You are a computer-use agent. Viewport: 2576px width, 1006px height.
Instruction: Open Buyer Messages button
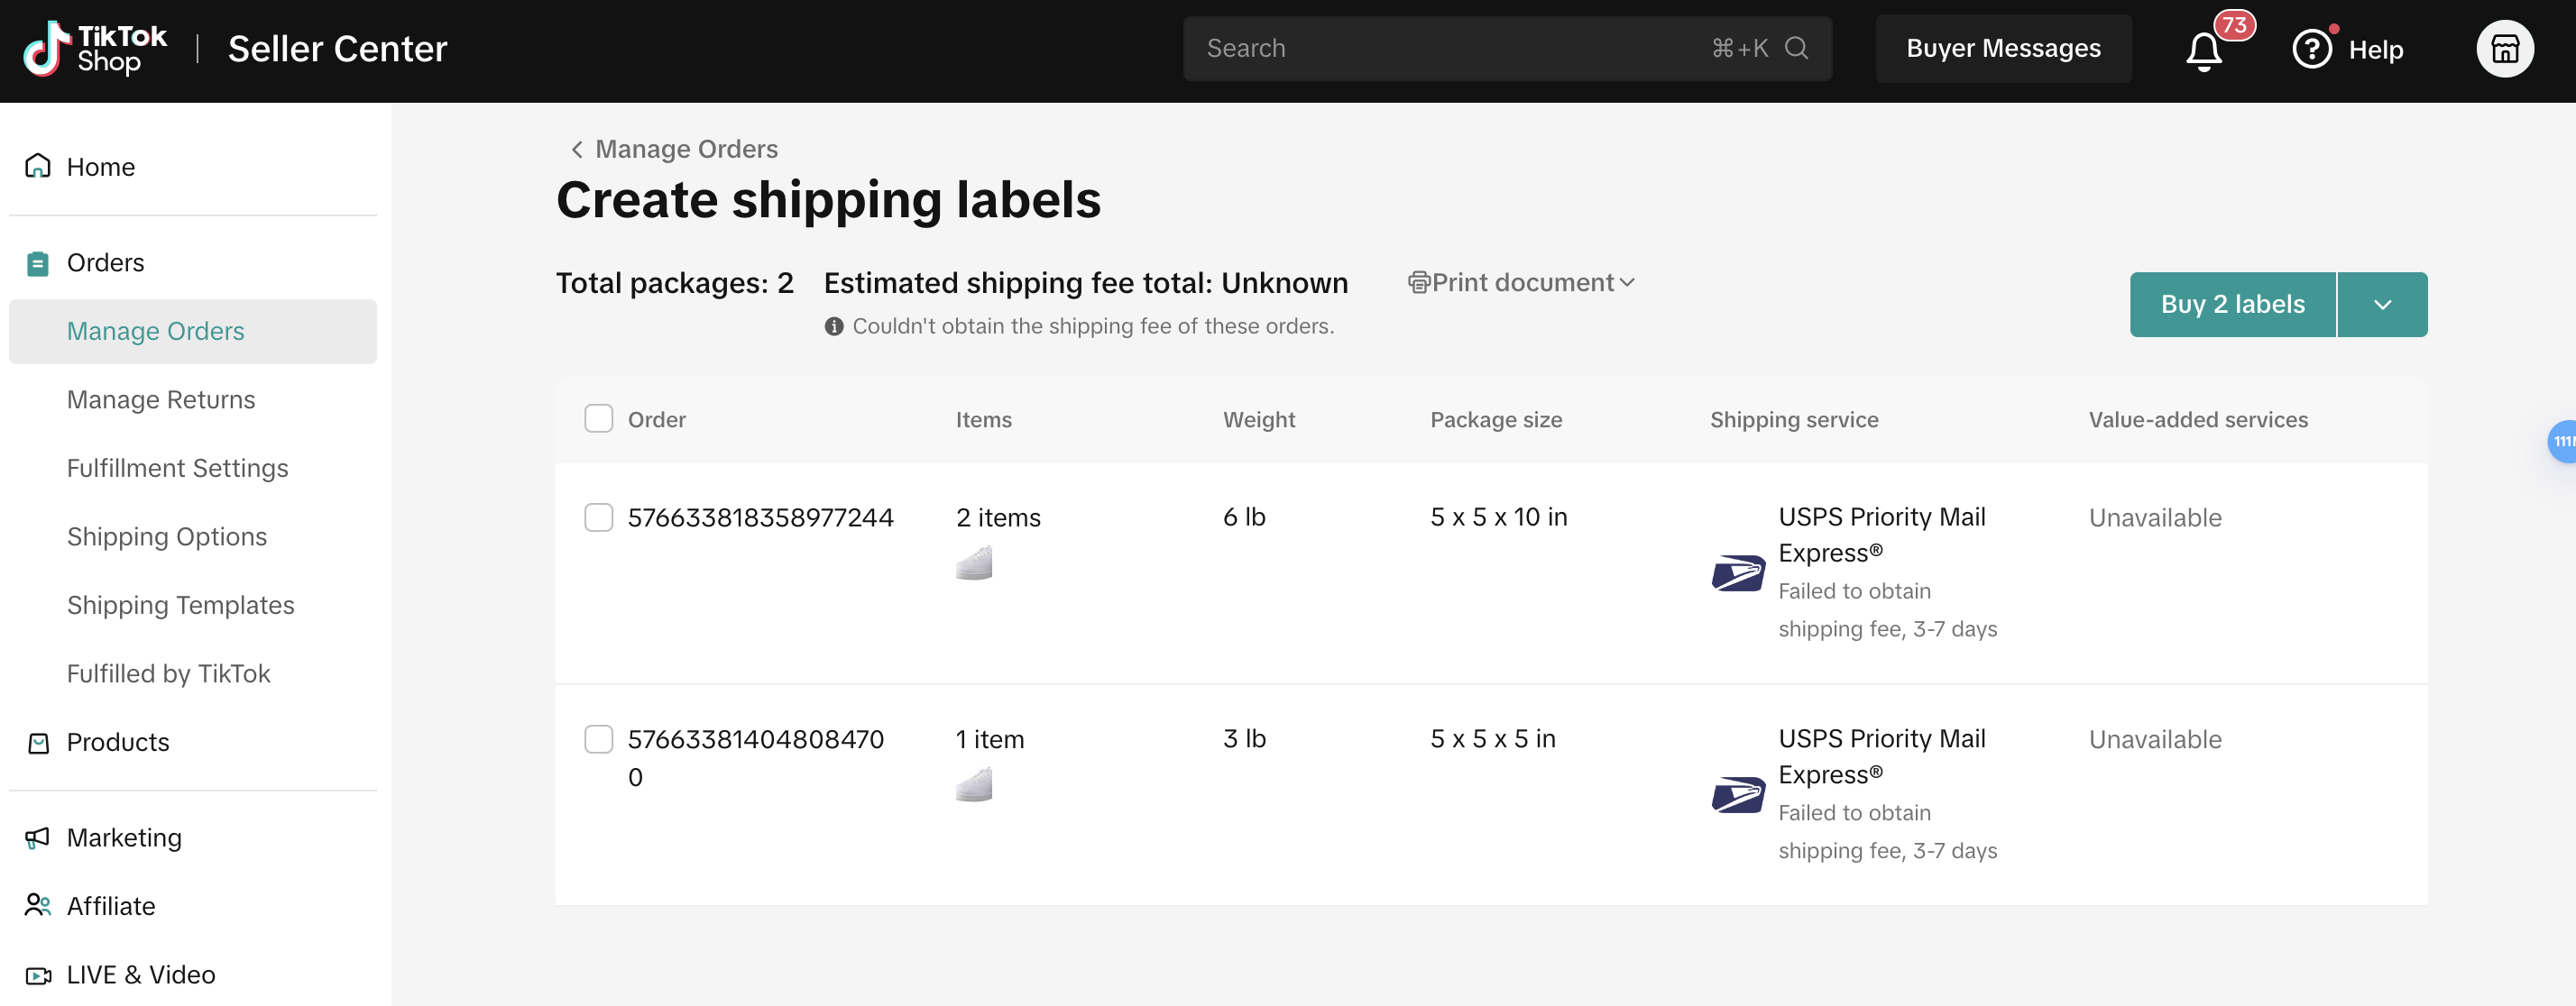click(x=2002, y=49)
